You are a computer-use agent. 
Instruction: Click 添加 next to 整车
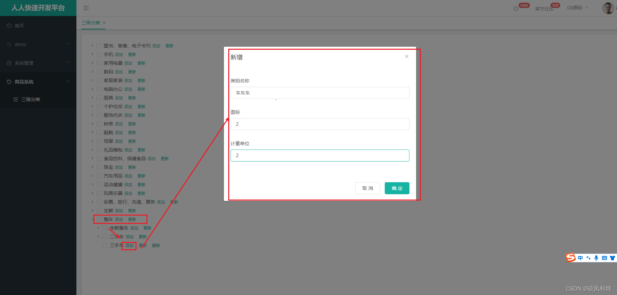[x=119, y=219]
